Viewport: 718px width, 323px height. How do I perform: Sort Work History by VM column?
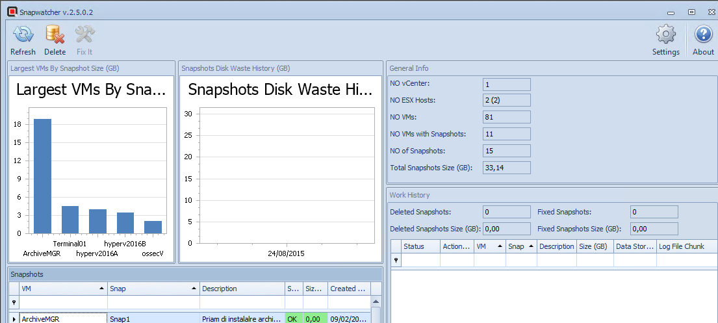click(490, 246)
